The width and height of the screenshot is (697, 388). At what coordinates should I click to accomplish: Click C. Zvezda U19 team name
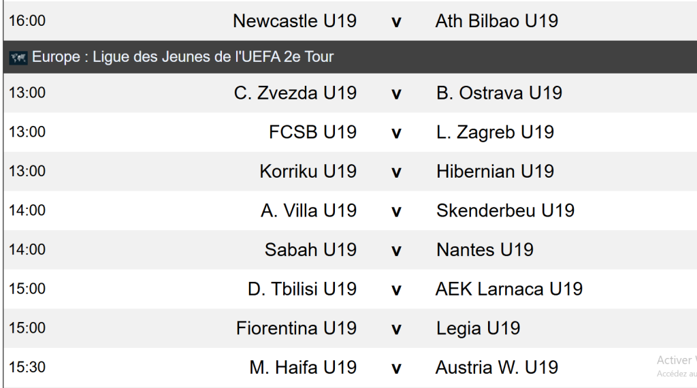pos(295,93)
